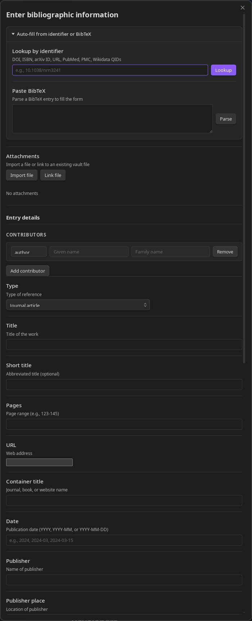This screenshot has width=252, height=621.
Task: Click the Lookup button for identifier search
Action: 223,70
